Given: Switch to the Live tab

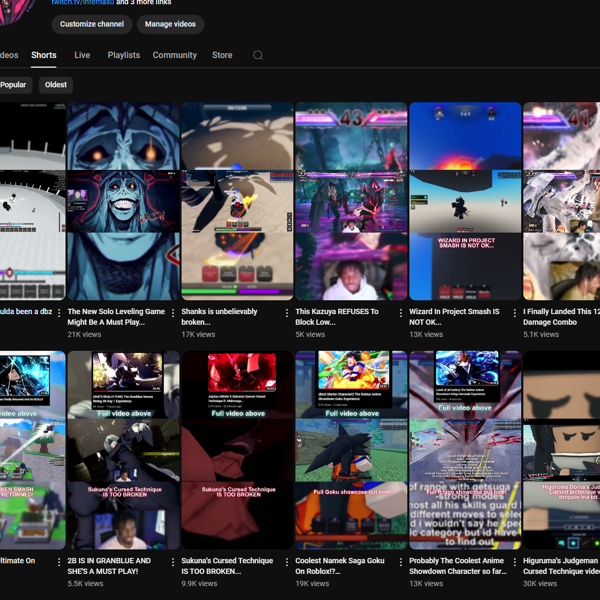Looking at the screenshot, I should (82, 55).
